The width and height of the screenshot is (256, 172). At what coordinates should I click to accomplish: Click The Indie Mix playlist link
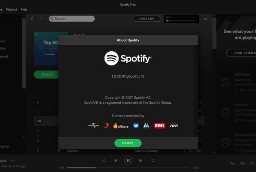pyautogui.click(x=247, y=90)
